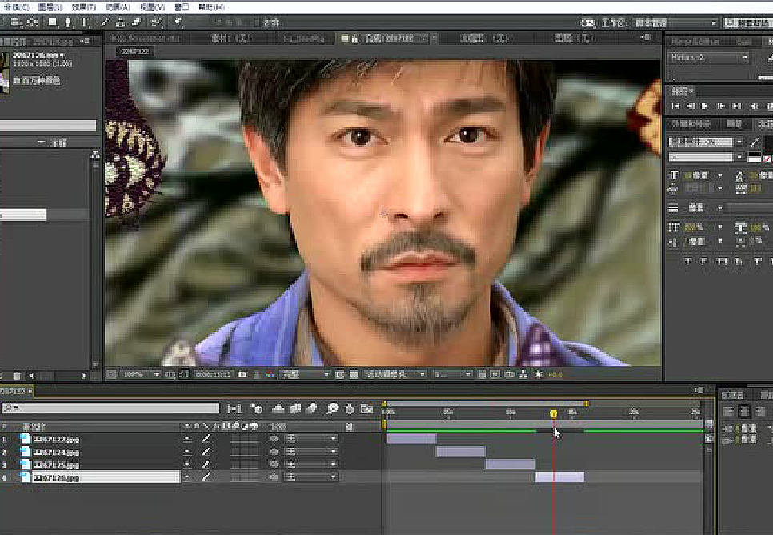
Task: Open the flowchart view from viewer bar
Action: pos(523,375)
